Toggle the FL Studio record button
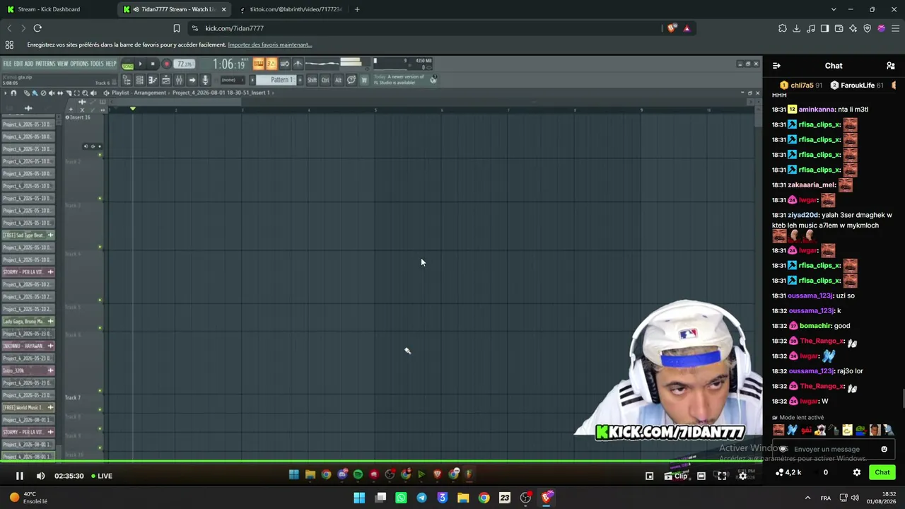Image resolution: width=905 pixels, height=509 pixels. [x=166, y=64]
